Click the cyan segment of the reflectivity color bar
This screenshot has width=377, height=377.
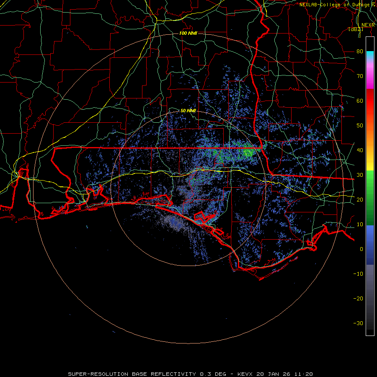tap(370, 55)
